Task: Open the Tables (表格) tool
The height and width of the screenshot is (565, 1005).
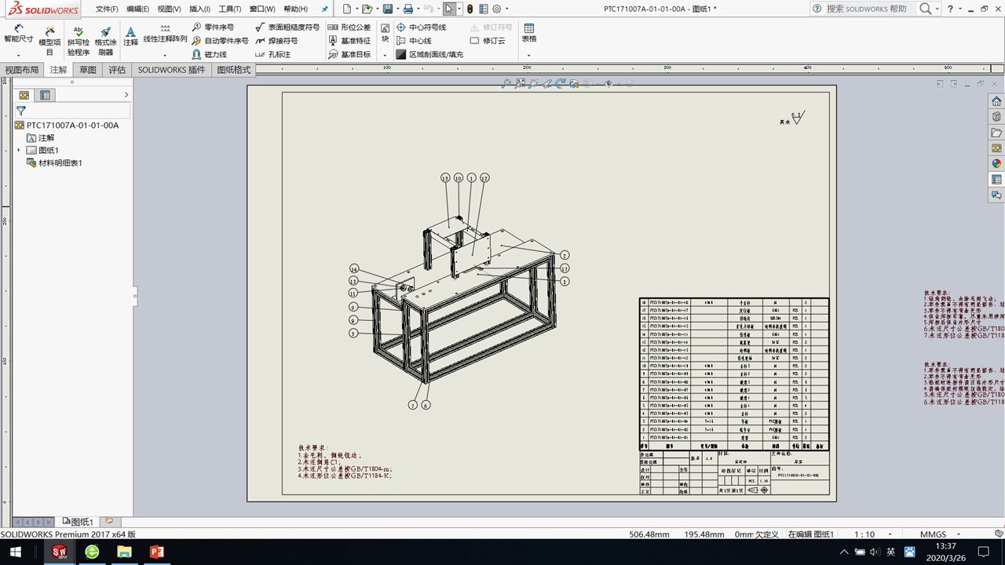Action: point(529,33)
